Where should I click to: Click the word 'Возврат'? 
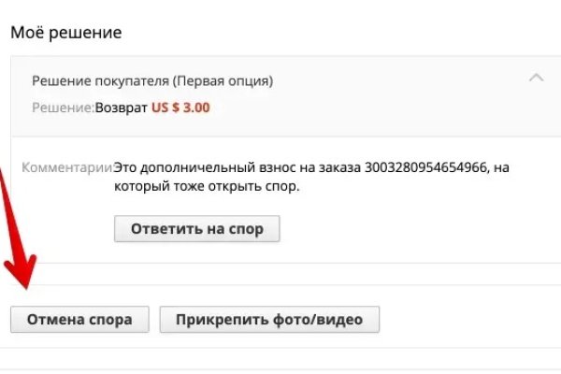(122, 108)
